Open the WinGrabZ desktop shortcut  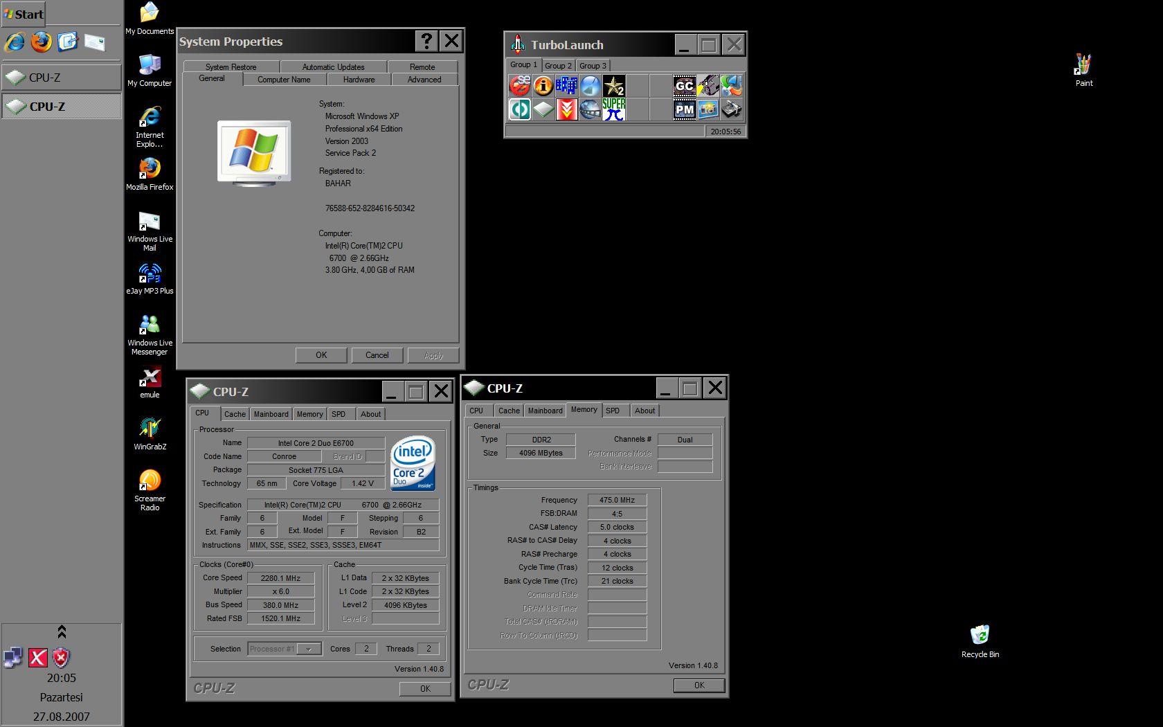(150, 434)
